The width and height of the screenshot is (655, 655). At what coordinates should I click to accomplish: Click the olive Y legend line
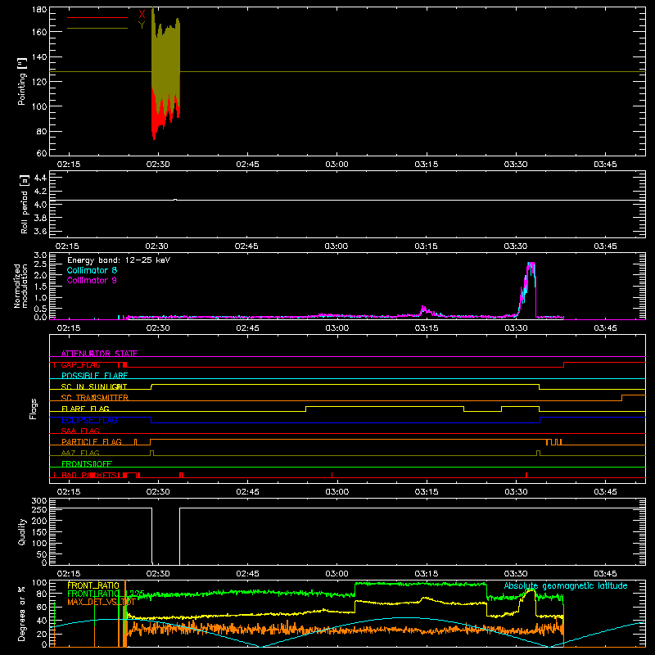(x=97, y=28)
